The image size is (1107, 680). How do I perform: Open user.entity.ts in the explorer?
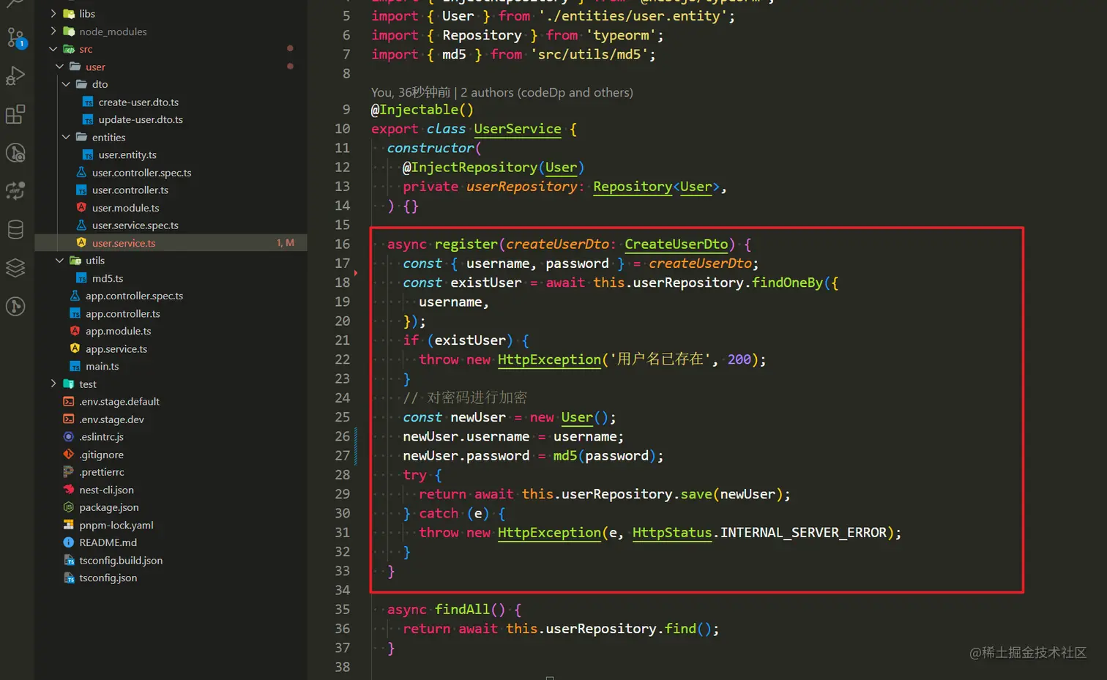tap(127, 154)
